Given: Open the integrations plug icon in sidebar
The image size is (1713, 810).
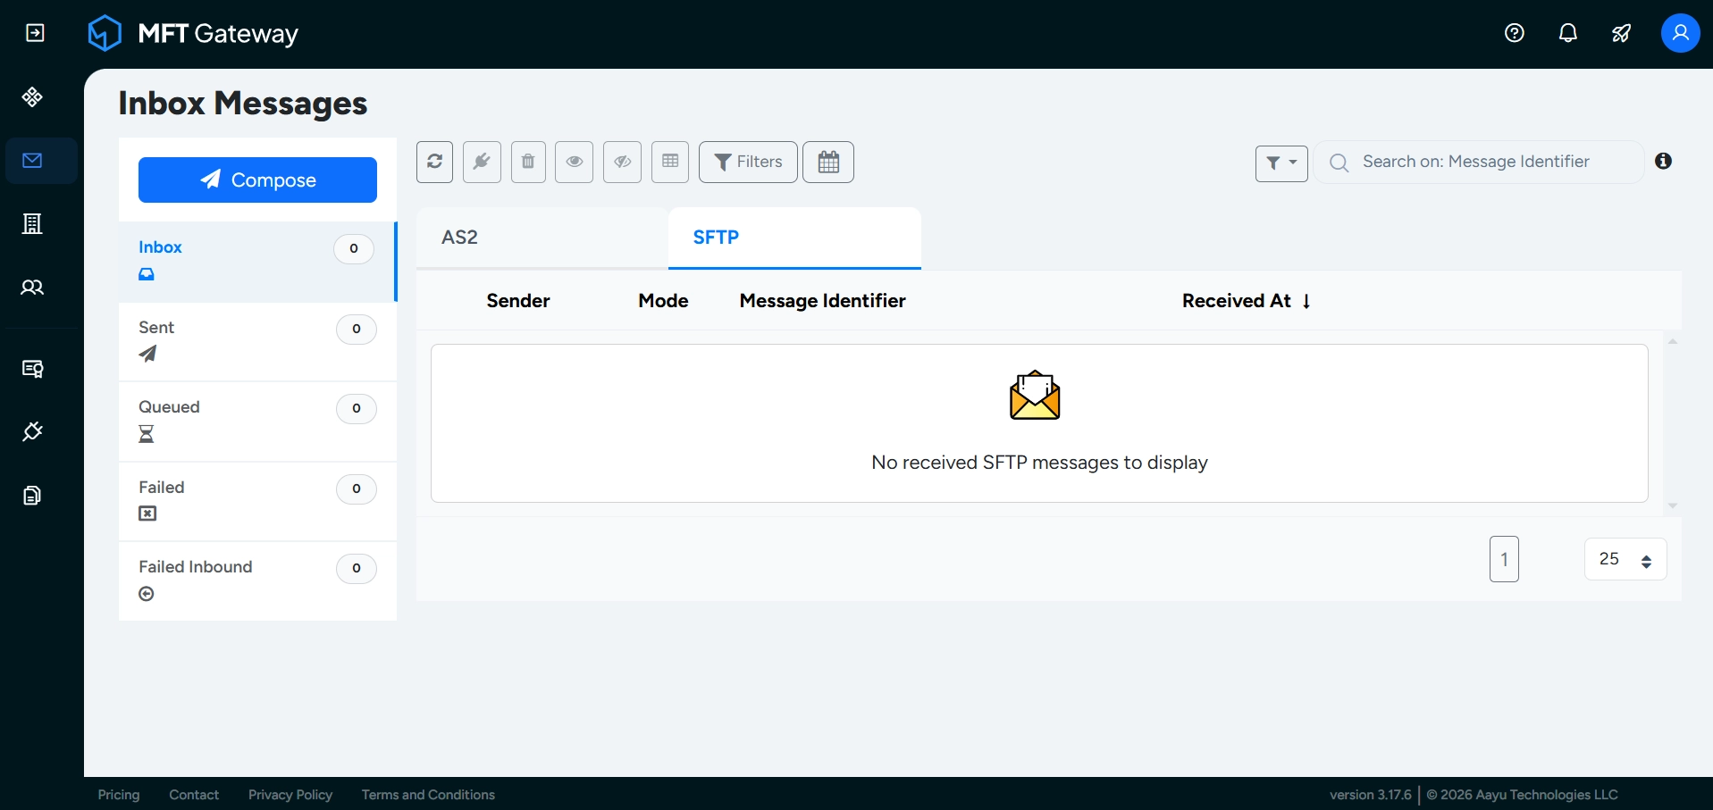Looking at the screenshot, I should point(33,432).
